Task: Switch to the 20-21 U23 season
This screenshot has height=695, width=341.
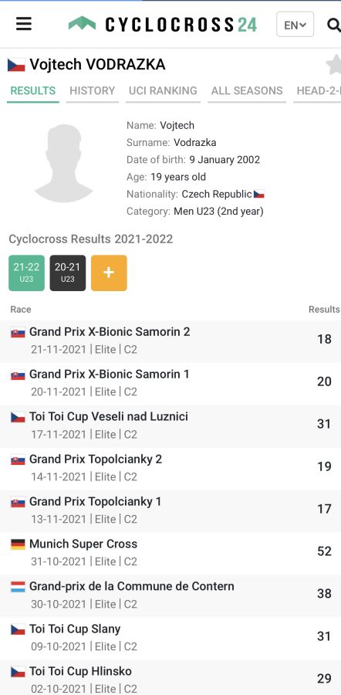Action: [x=68, y=273]
